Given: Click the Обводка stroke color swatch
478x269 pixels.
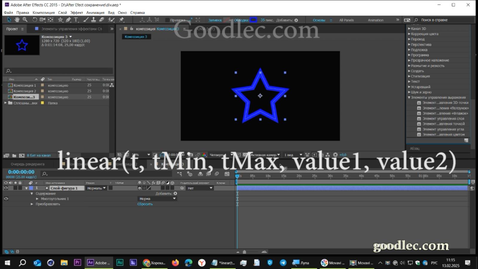Looking at the screenshot, I should [x=253, y=20].
